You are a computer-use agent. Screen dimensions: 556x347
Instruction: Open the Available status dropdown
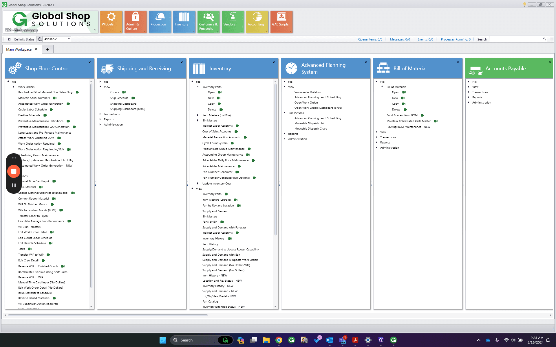(x=57, y=39)
